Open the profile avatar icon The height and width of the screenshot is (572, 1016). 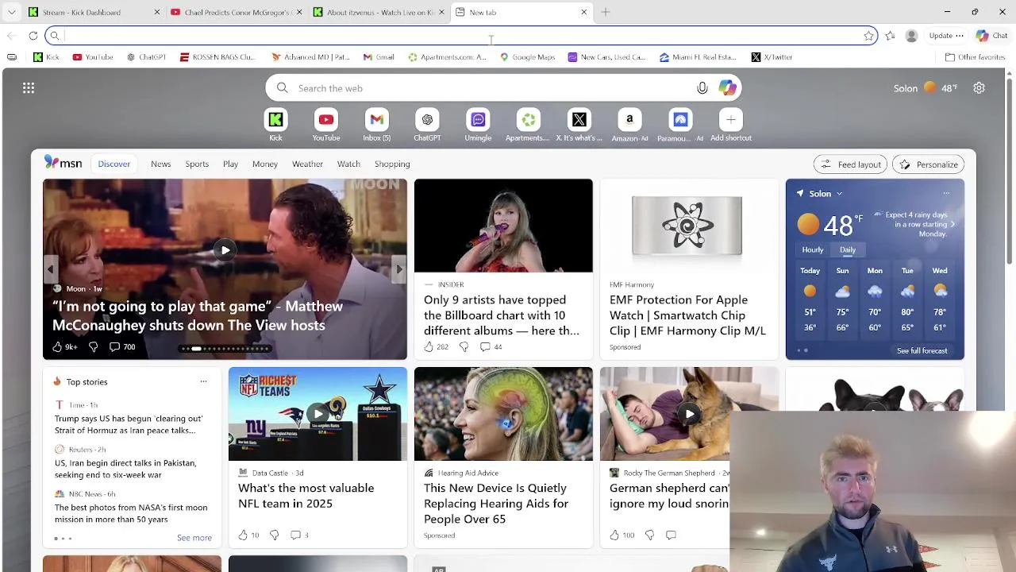pyautogui.click(x=911, y=35)
